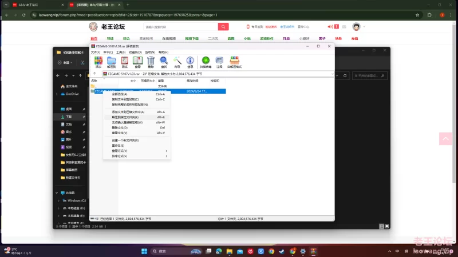Click the green virus scan (扫描病毒) icon
Viewport: 458px width, 257px height.
(x=206, y=62)
